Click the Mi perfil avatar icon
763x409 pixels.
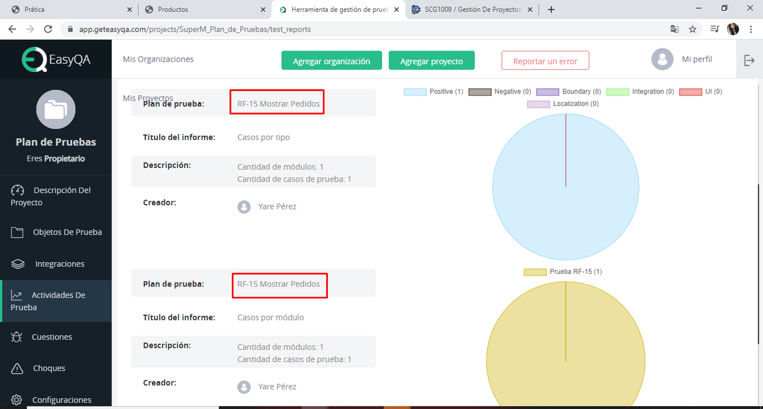662,60
